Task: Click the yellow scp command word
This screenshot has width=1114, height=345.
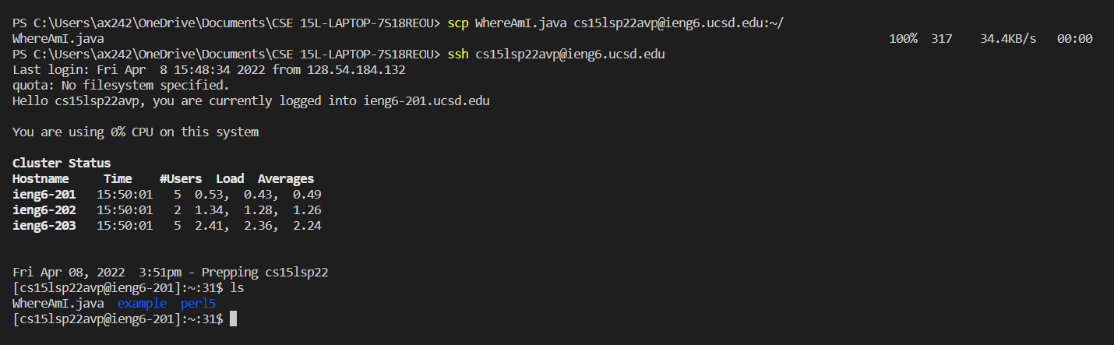Action: [x=458, y=23]
